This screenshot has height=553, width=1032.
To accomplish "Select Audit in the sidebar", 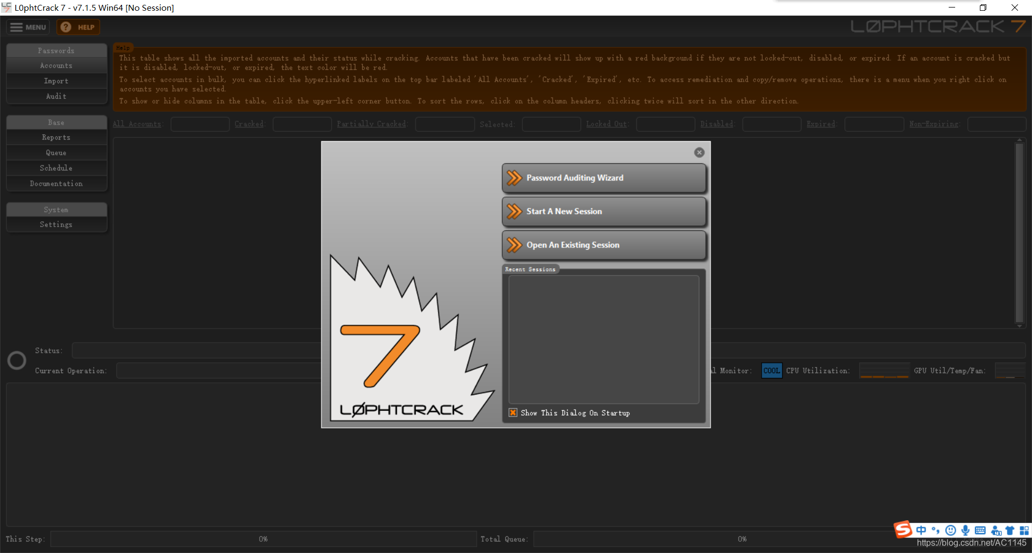I will [56, 96].
